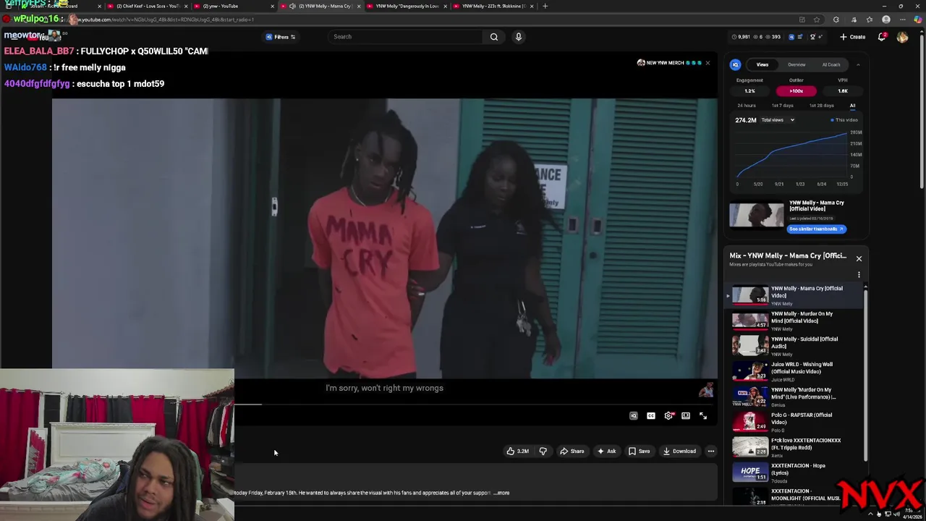This screenshot has width=926, height=521.
Task: Click the video progress bar
Action: (x=475, y=404)
